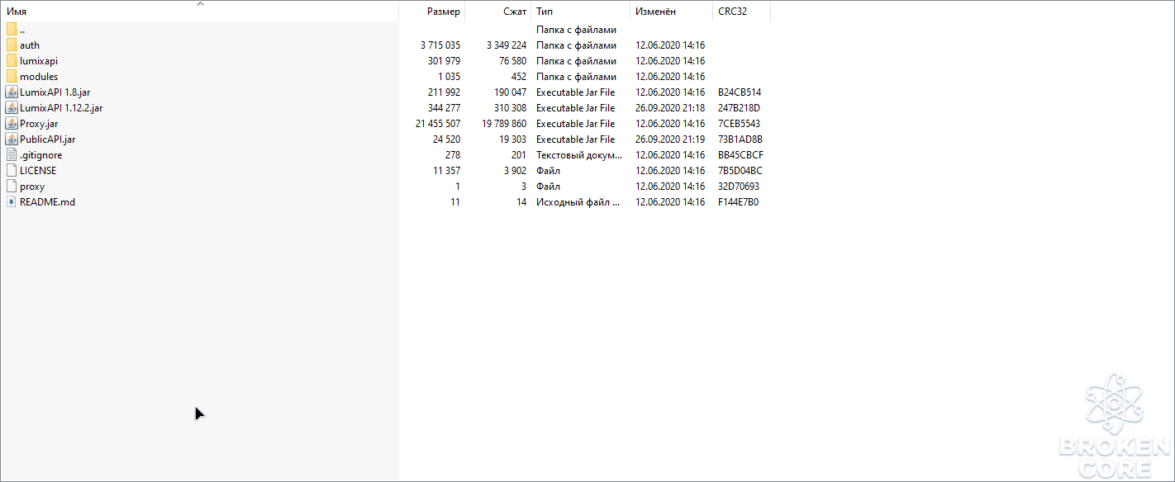Click the date '26.09.2020 21:19'

point(670,139)
